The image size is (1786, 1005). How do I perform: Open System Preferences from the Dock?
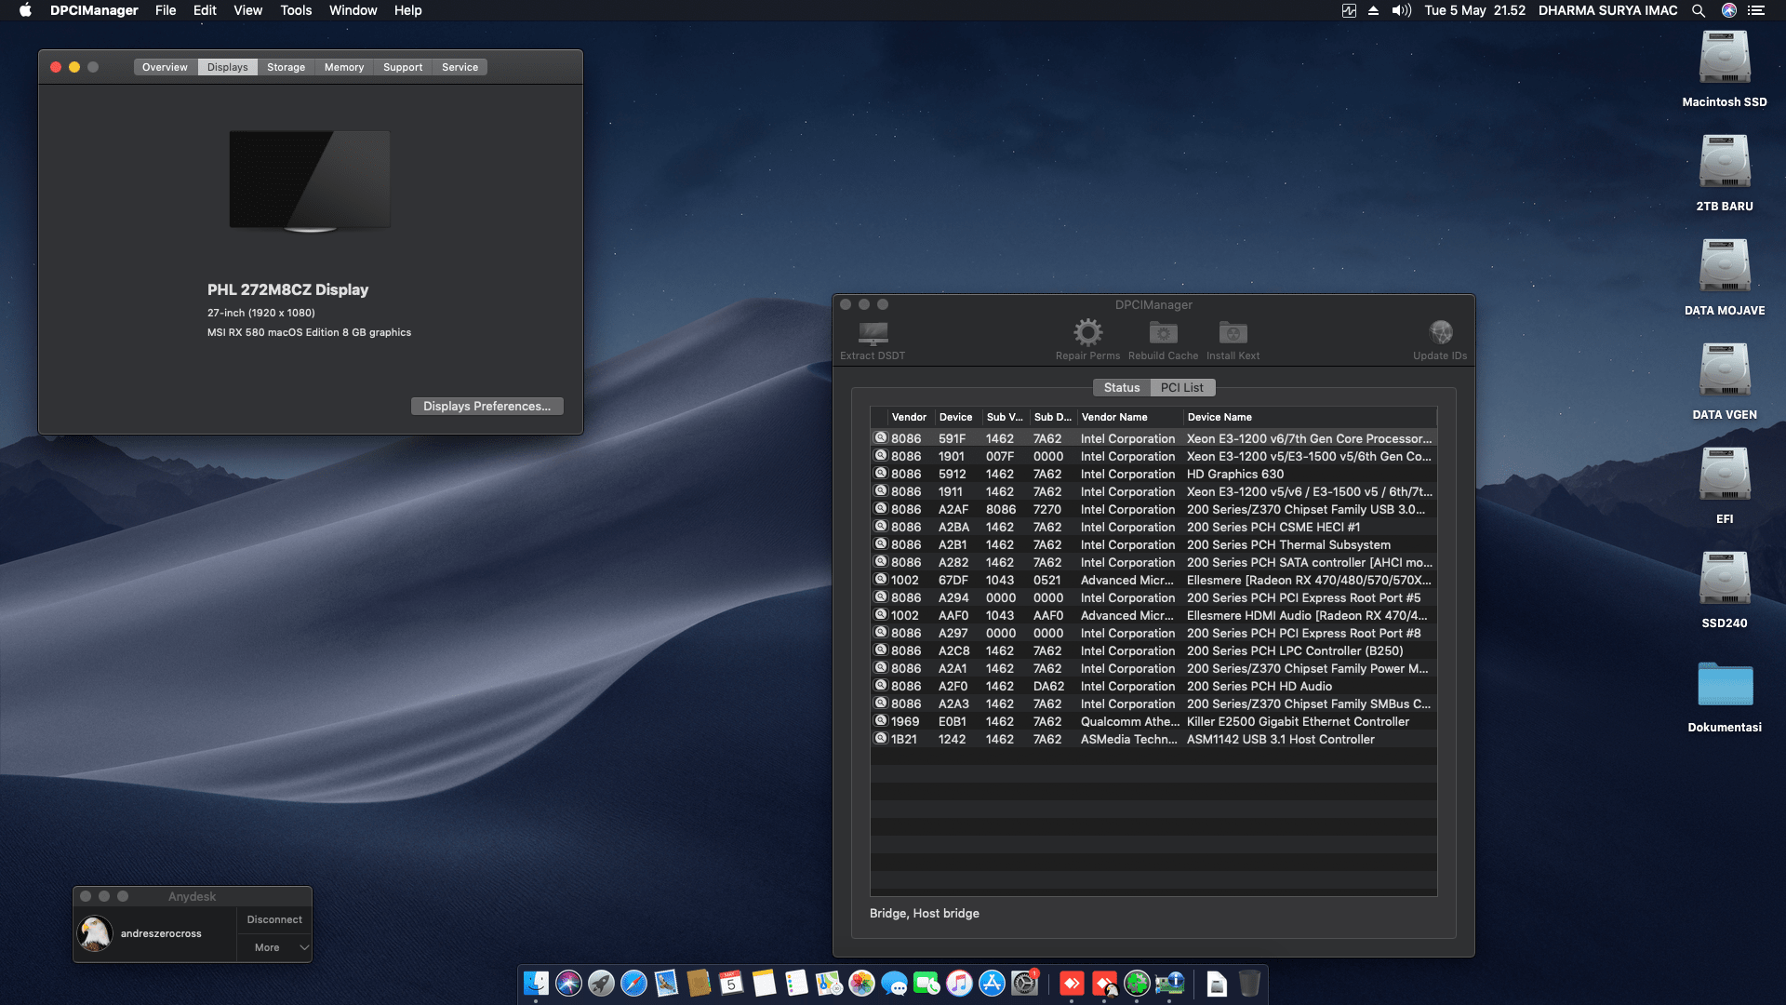point(1024,984)
